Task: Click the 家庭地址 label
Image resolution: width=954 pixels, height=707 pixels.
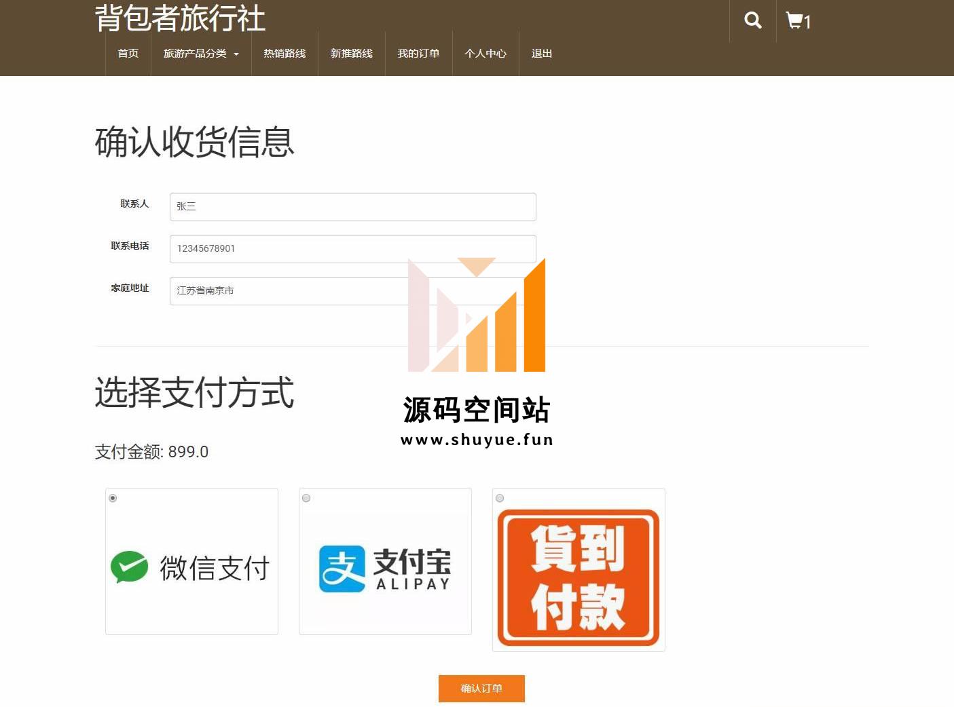Action: tap(130, 288)
